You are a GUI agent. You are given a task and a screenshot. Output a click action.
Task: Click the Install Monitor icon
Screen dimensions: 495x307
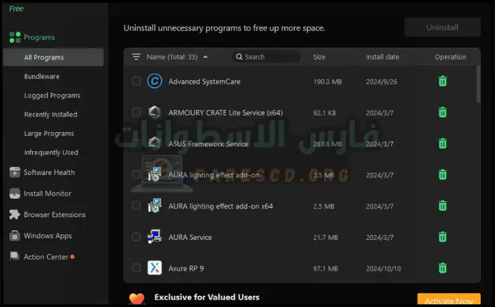point(15,194)
